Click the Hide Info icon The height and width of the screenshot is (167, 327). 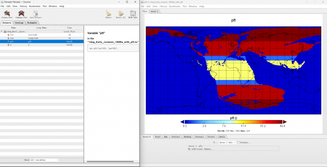point(133,13)
